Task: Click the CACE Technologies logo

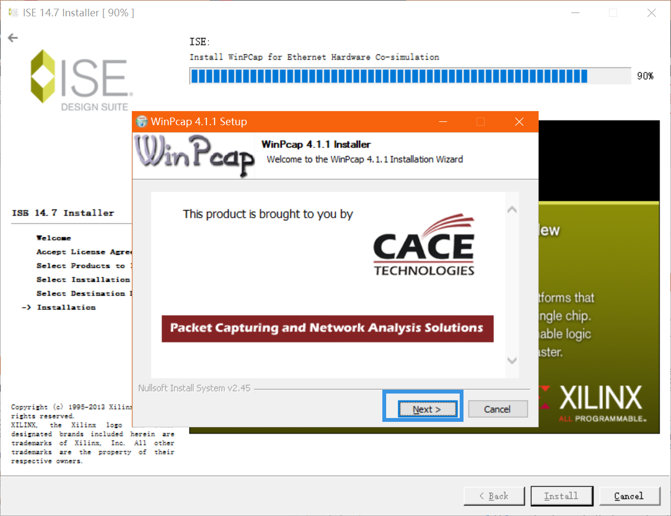Action: coord(424,248)
